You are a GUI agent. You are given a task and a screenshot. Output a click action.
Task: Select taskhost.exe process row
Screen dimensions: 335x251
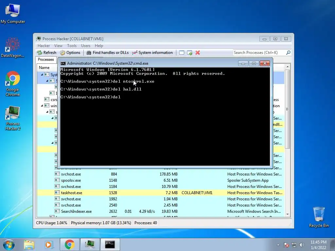click(160, 193)
